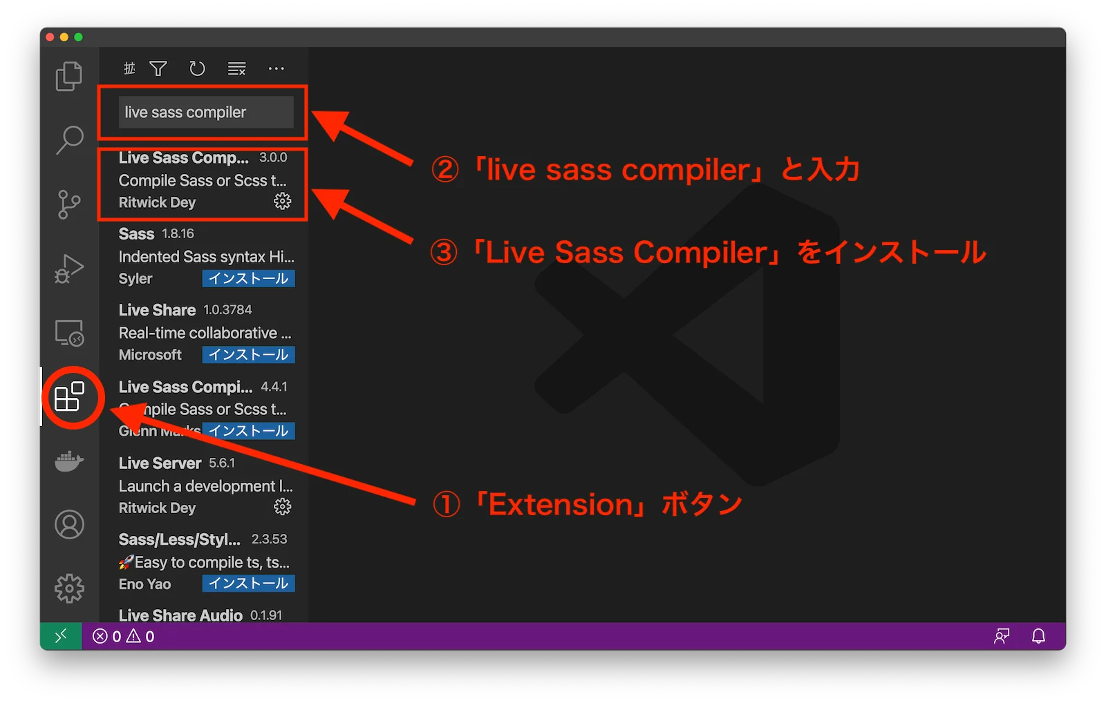Click the filter extensions icon
This screenshot has width=1106, height=703.
(158, 68)
